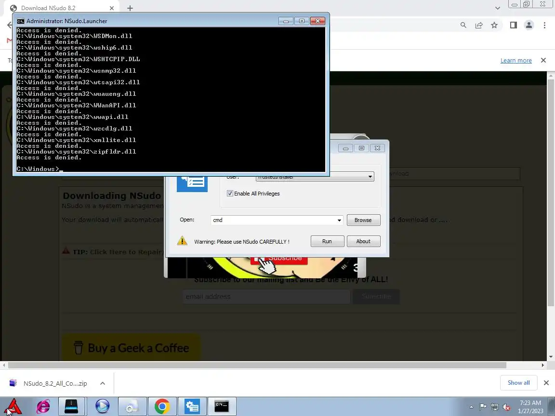Open the taskbar clock showing 7:23 AM
The image size is (555, 416).
[530, 407]
